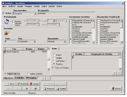Open the De date dropdown

38,21
